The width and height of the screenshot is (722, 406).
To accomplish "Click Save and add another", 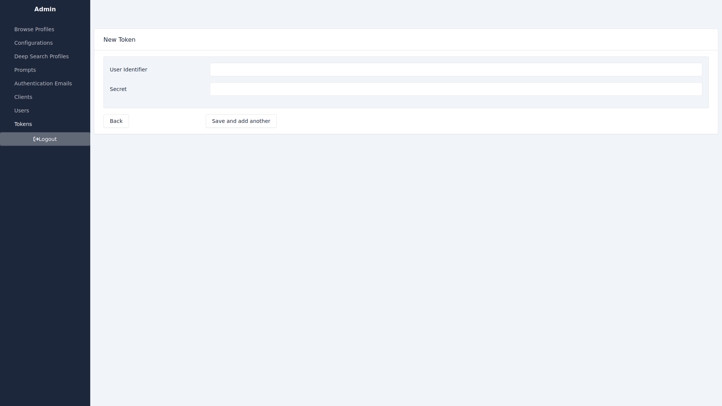I will click(241, 121).
